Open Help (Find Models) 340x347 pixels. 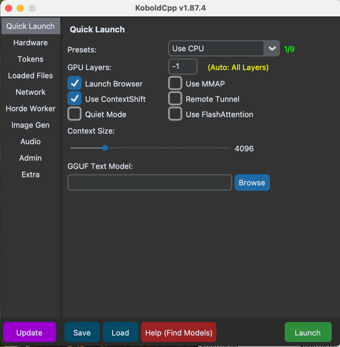click(179, 332)
